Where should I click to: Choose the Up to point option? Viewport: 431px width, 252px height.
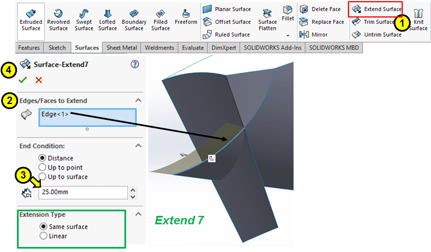[x=42, y=167]
